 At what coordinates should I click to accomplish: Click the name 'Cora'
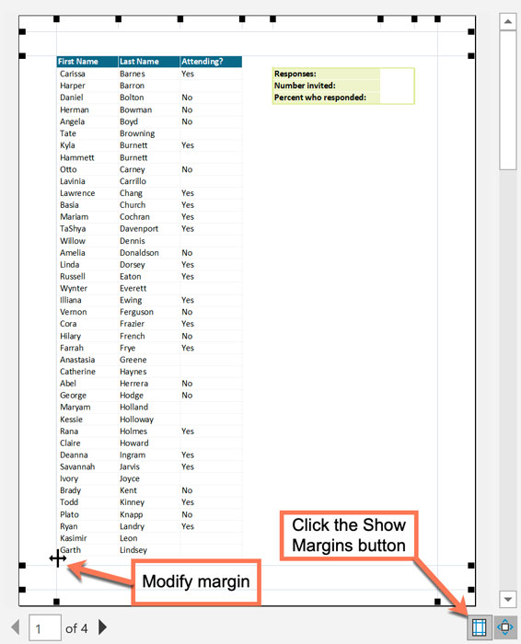pyautogui.click(x=68, y=324)
